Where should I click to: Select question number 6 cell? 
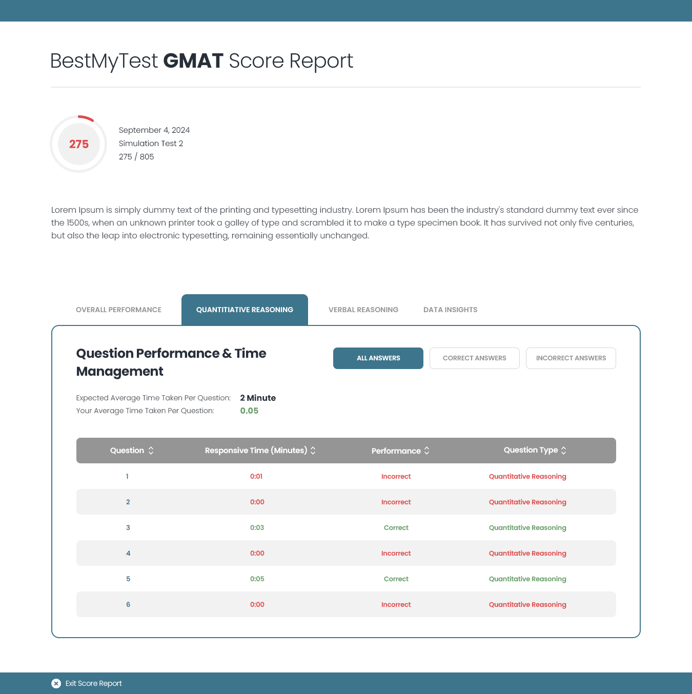coord(128,604)
